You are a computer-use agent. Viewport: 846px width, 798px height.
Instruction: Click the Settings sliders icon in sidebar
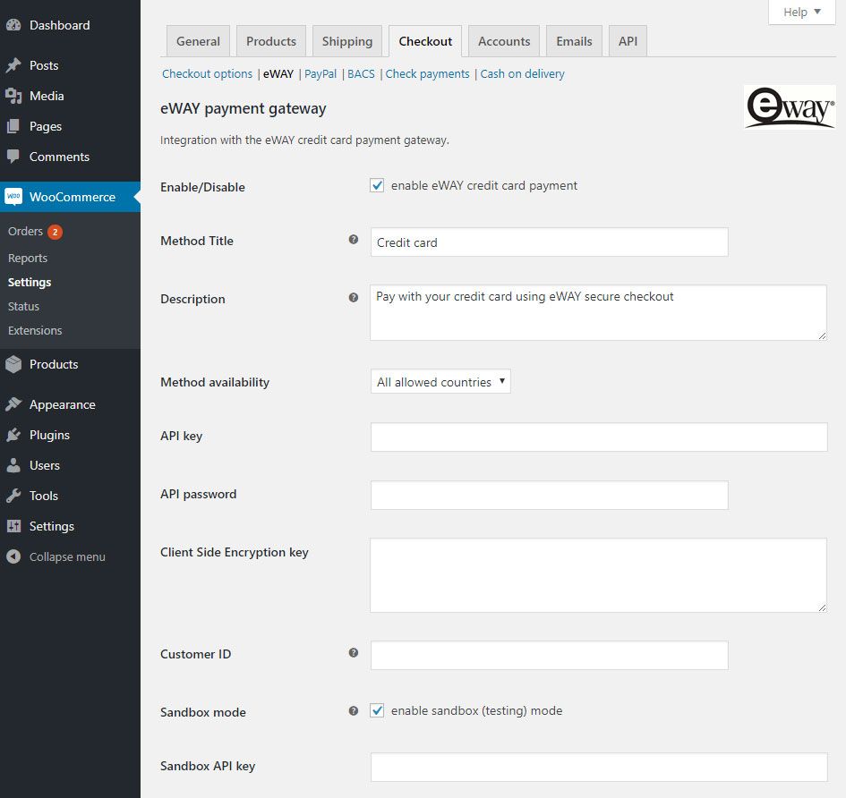click(13, 526)
